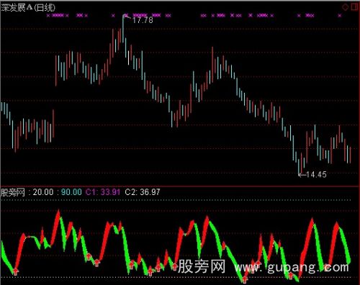The height and width of the screenshot is (285, 360).
Task: Click the purple C1: 33.91 readout
Action: point(103,192)
